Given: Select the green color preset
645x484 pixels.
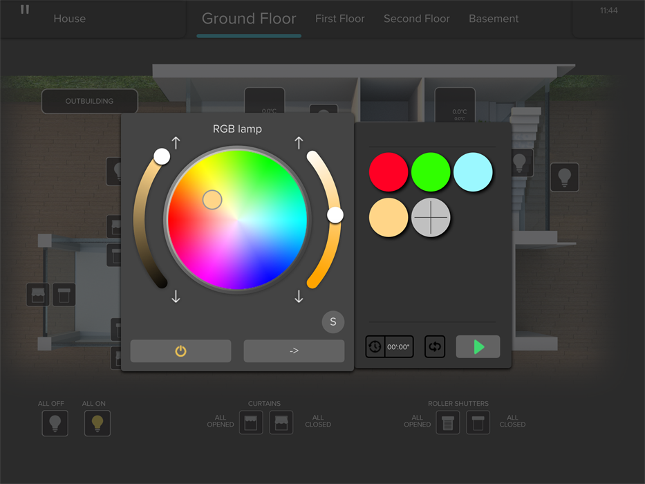Looking at the screenshot, I should tap(431, 172).
